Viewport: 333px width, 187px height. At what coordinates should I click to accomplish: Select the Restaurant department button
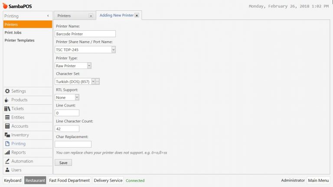[35, 181]
